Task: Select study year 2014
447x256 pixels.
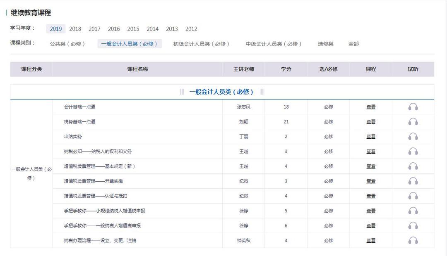Action: 152,29
